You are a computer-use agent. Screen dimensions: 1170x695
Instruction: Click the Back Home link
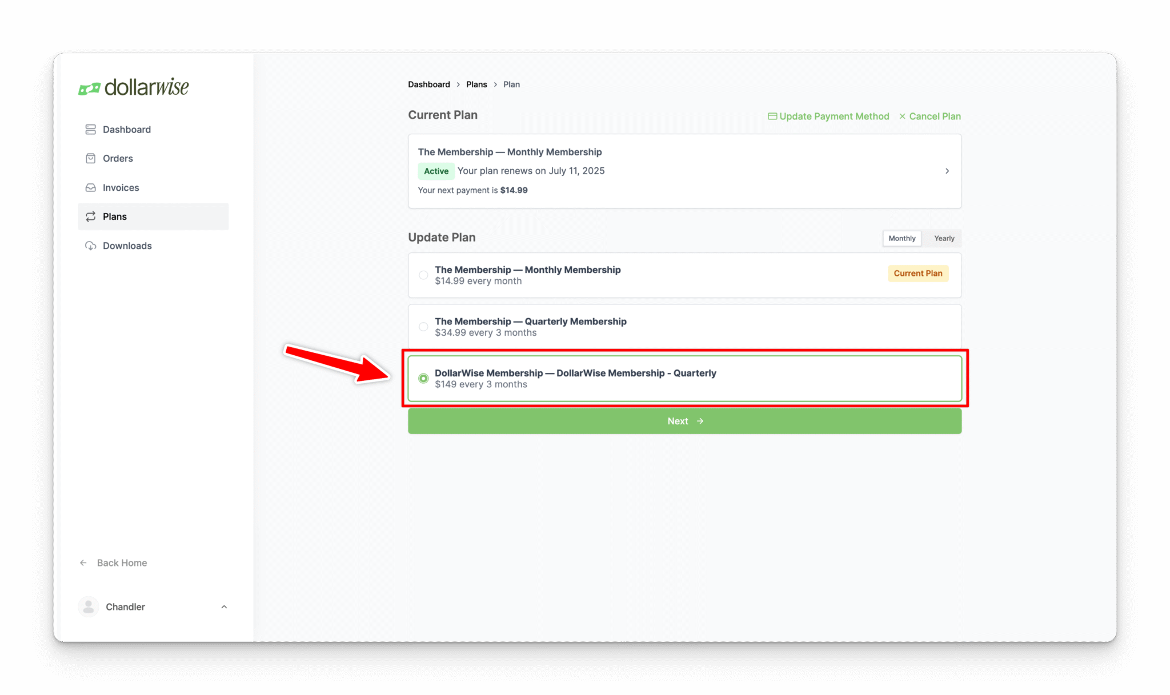(121, 563)
